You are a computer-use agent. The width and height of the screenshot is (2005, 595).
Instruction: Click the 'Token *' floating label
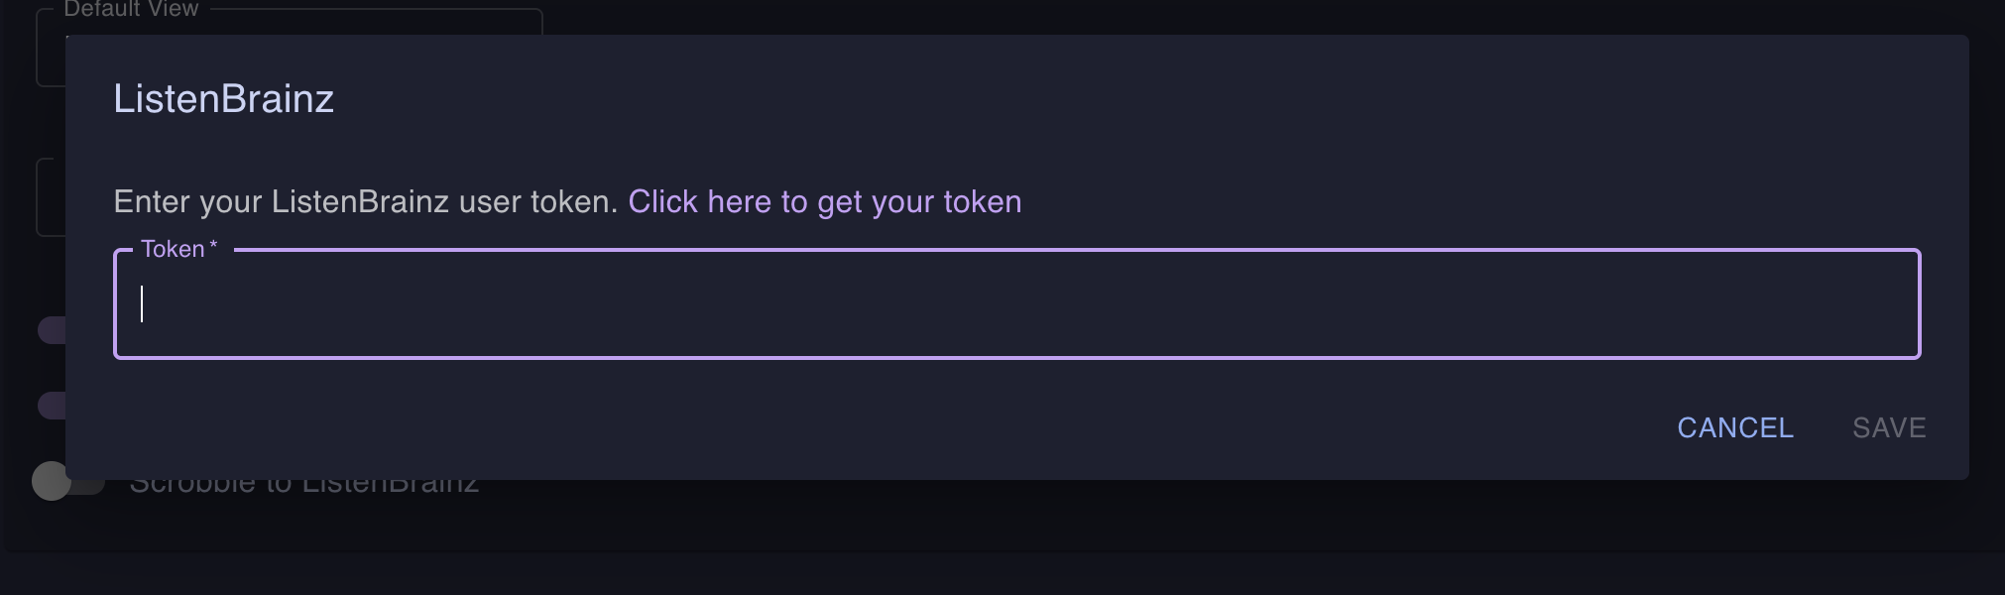coord(173,249)
